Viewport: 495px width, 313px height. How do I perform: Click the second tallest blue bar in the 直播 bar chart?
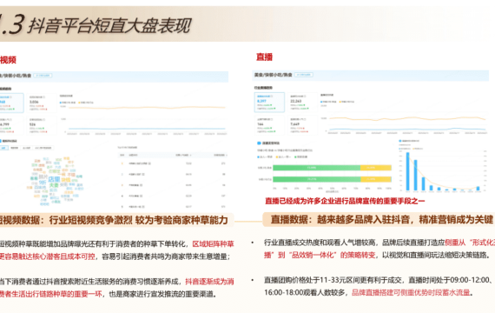coord(415,176)
